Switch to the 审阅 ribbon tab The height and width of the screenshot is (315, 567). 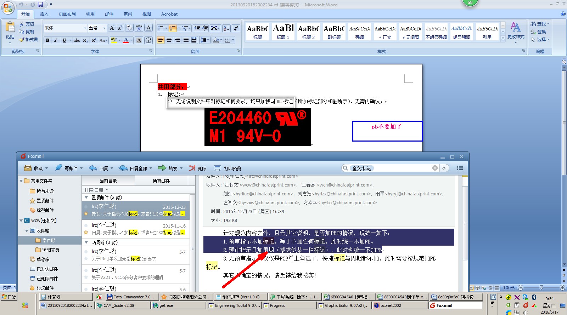coord(128,14)
